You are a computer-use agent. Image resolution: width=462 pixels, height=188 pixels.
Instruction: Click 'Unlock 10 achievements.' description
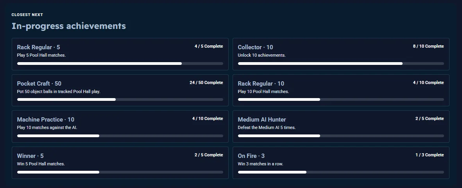coord(261,55)
